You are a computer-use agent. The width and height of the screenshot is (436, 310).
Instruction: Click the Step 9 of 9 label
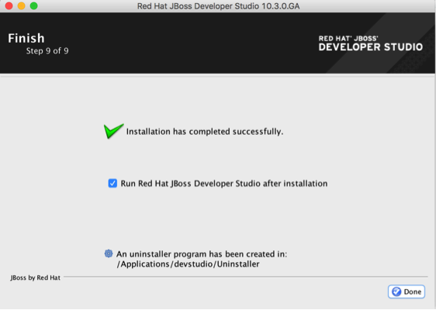[47, 51]
